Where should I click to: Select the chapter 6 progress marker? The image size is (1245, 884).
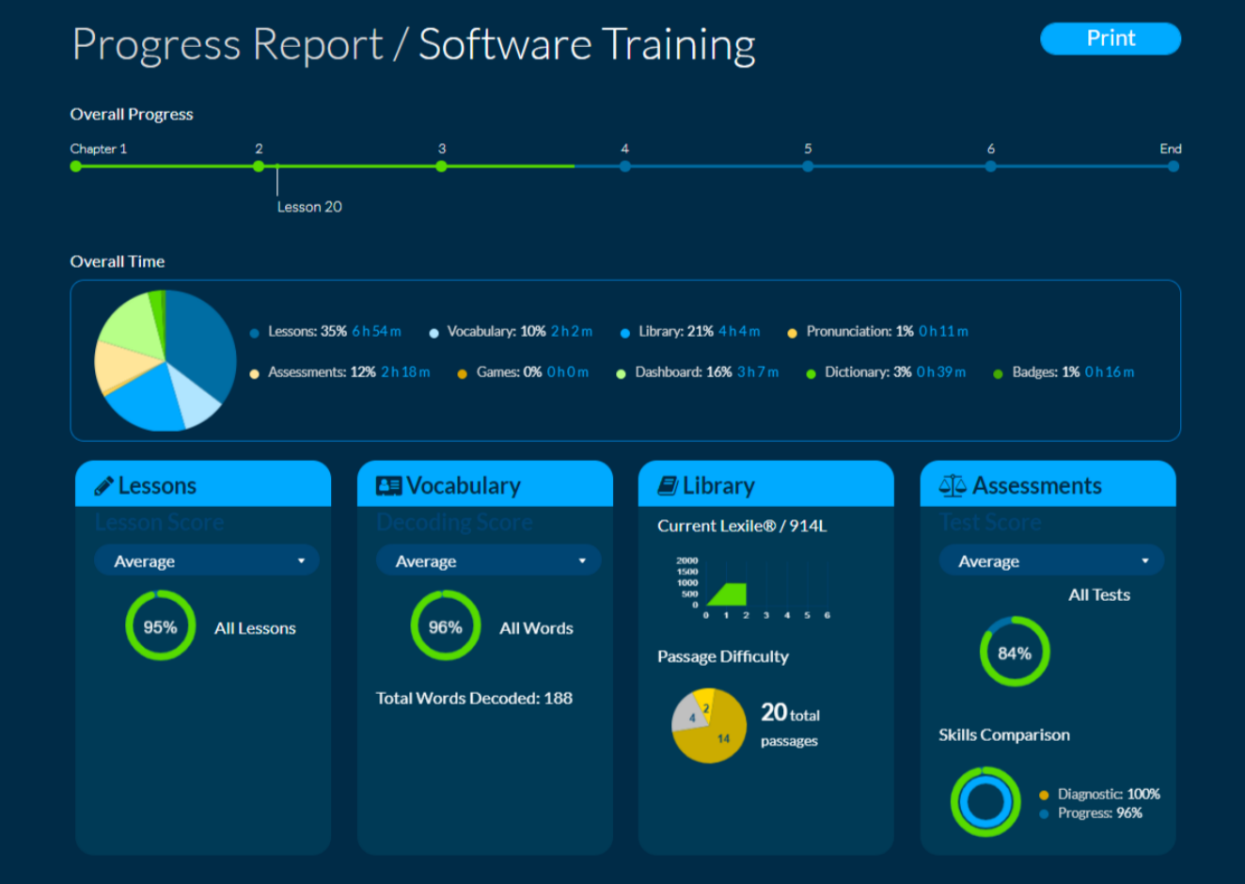click(x=990, y=166)
